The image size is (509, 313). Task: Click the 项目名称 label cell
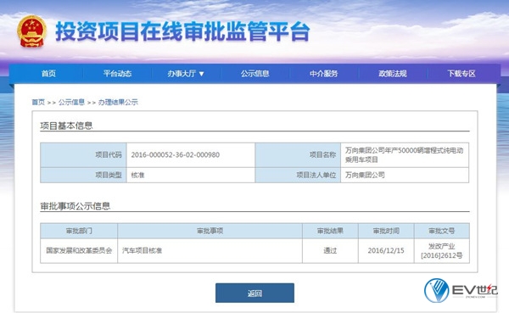[x=298, y=155]
